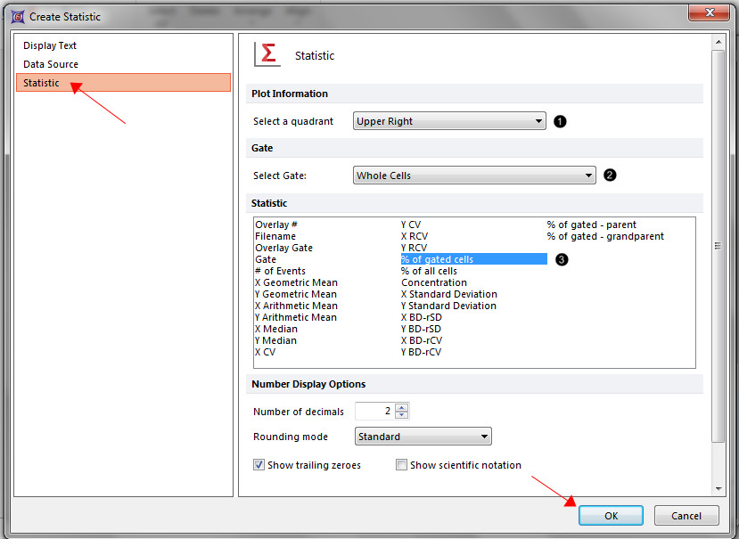Image resolution: width=739 pixels, height=539 pixels.
Task: Click the Number of decimals field
Action: point(375,411)
